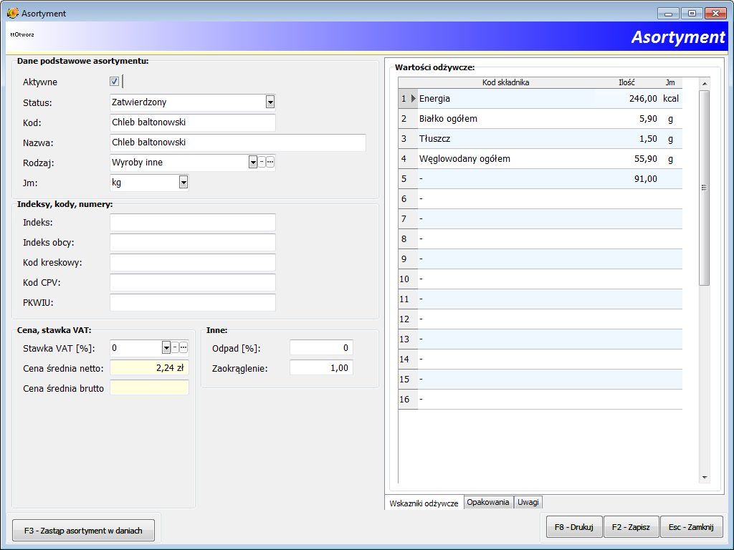
Task: Click the current row indicator arrow at Energia
Action: coord(414,99)
